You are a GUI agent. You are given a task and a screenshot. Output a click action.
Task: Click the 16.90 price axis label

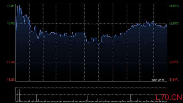pyautogui.click(x=11, y=80)
